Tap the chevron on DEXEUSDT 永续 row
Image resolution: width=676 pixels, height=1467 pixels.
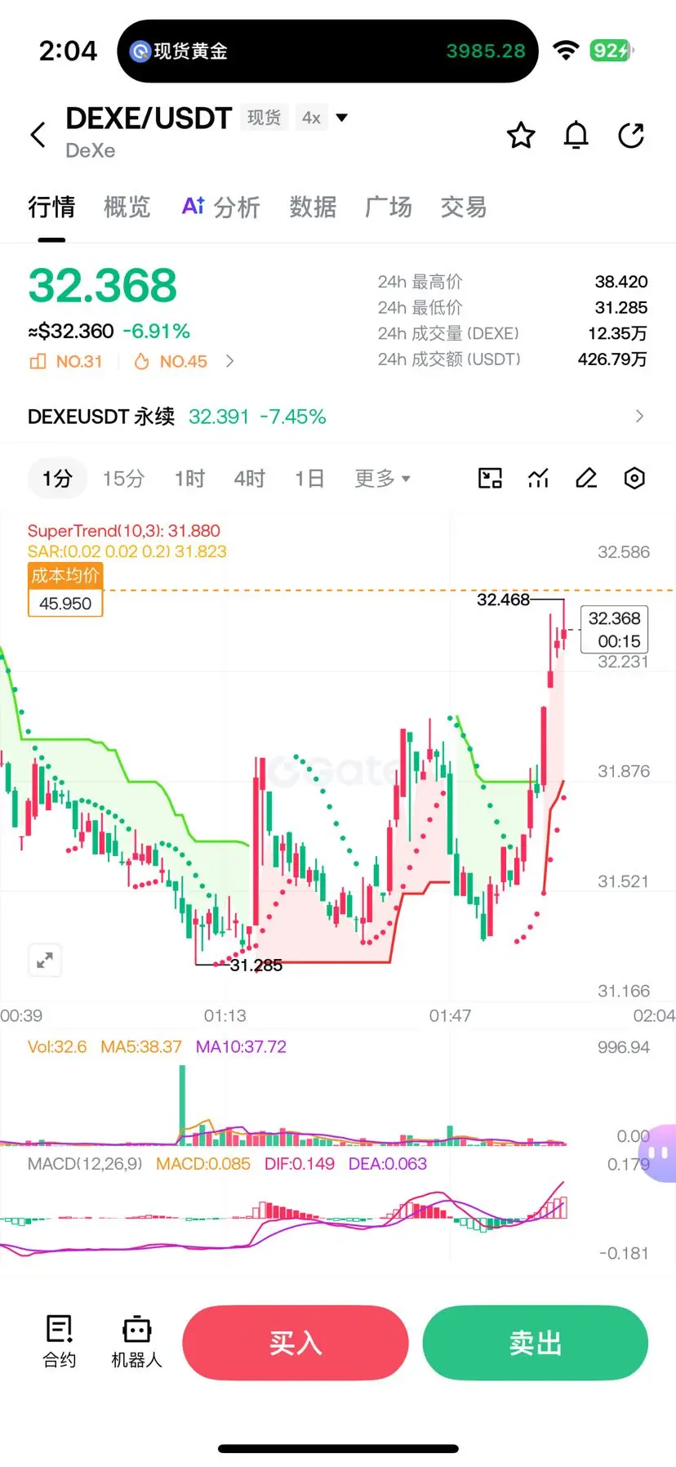[x=639, y=417]
